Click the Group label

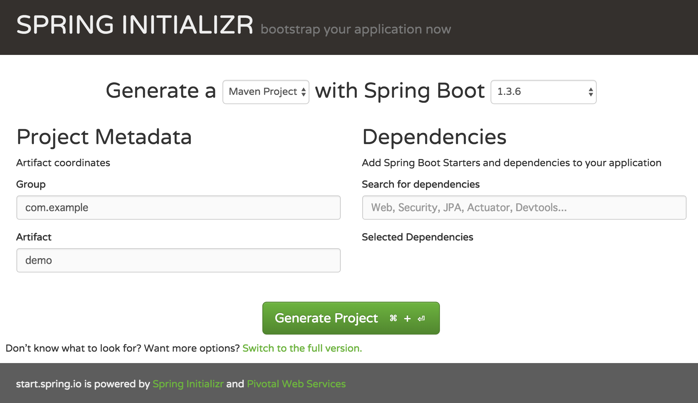(x=31, y=184)
